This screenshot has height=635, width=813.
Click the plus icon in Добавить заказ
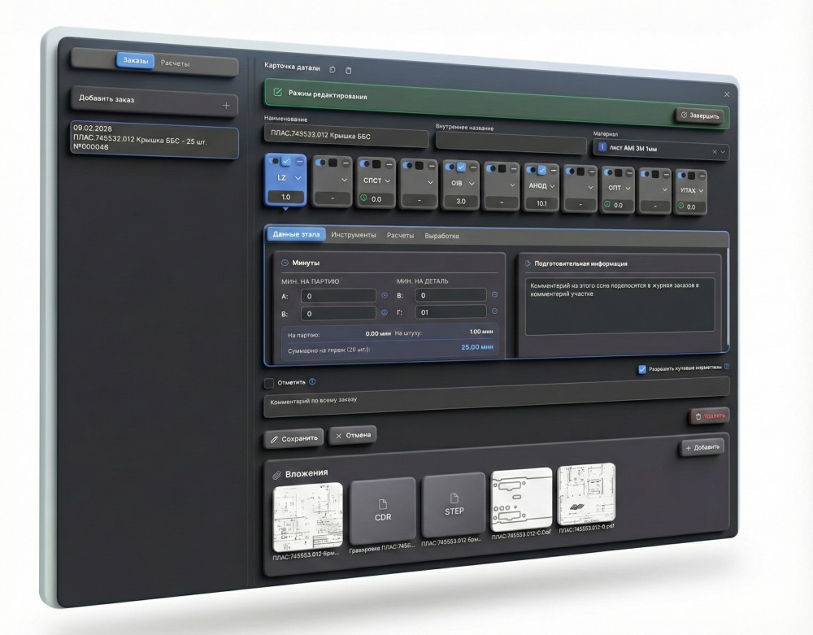(226, 105)
